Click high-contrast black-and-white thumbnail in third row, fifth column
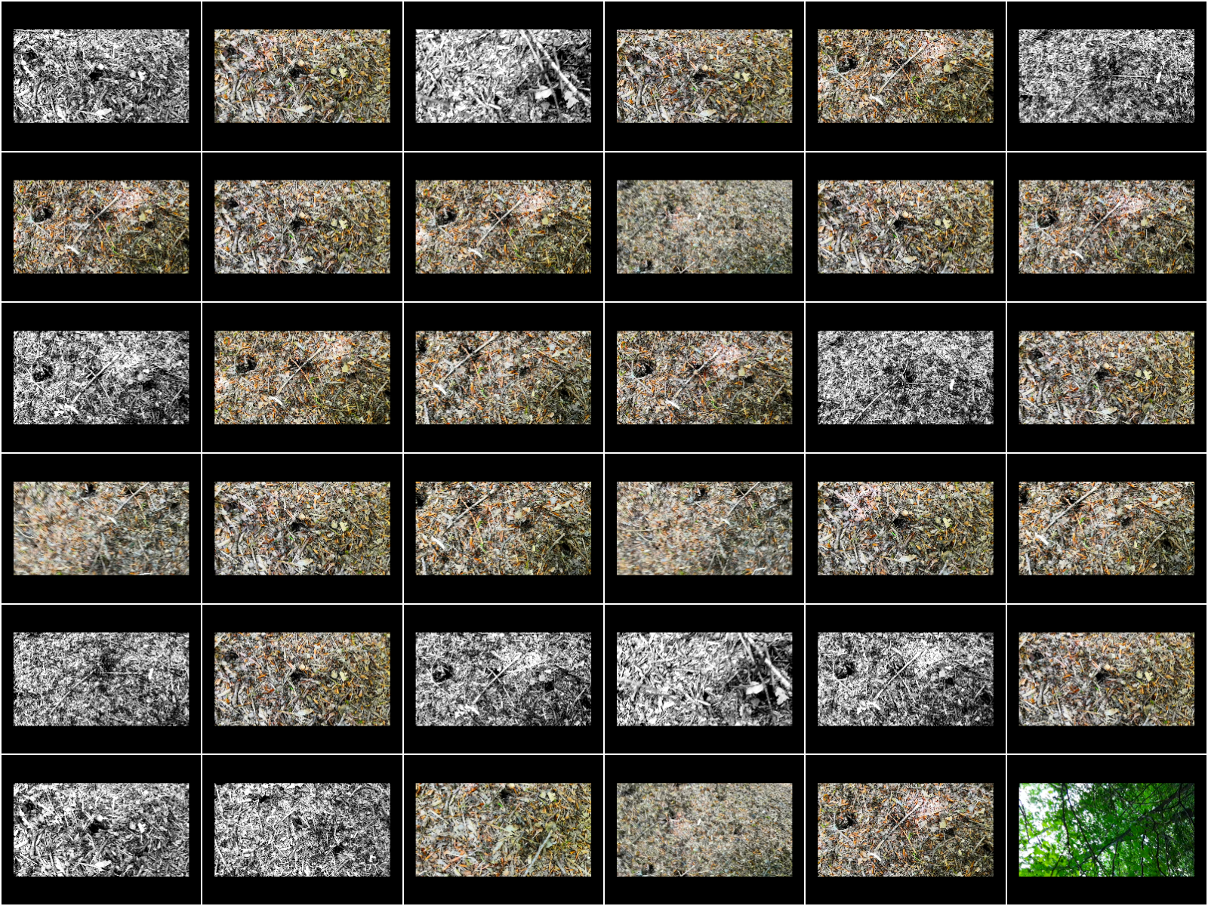The height and width of the screenshot is (906, 1208). pyautogui.click(x=905, y=377)
